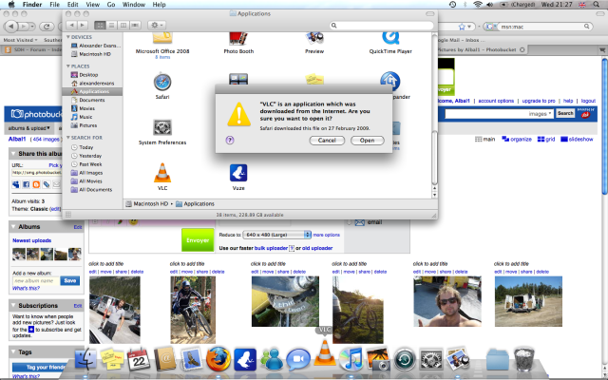Select System Preferences in the Applications folder

(x=162, y=127)
